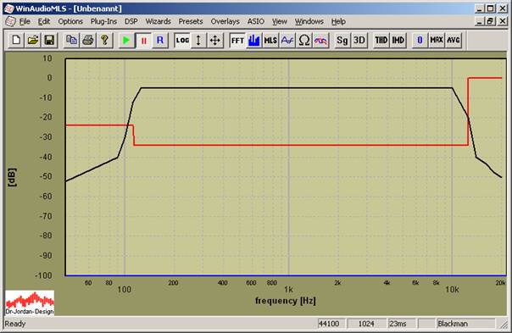512x333 pixels.
Task: Enable AVG averaging mode
Action: [x=454, y=41]
